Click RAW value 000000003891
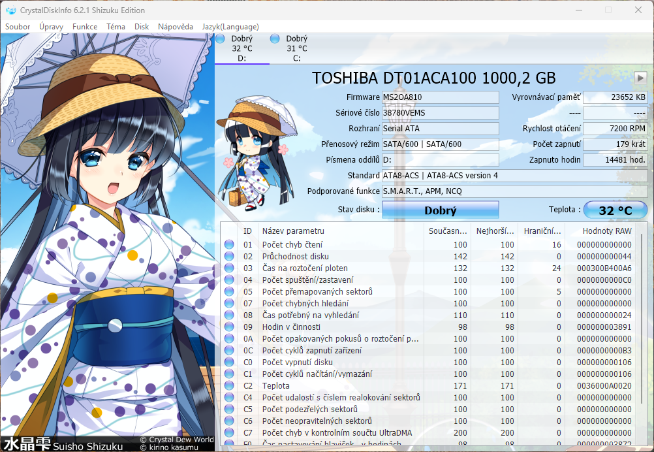 click(x=604, y=327)
